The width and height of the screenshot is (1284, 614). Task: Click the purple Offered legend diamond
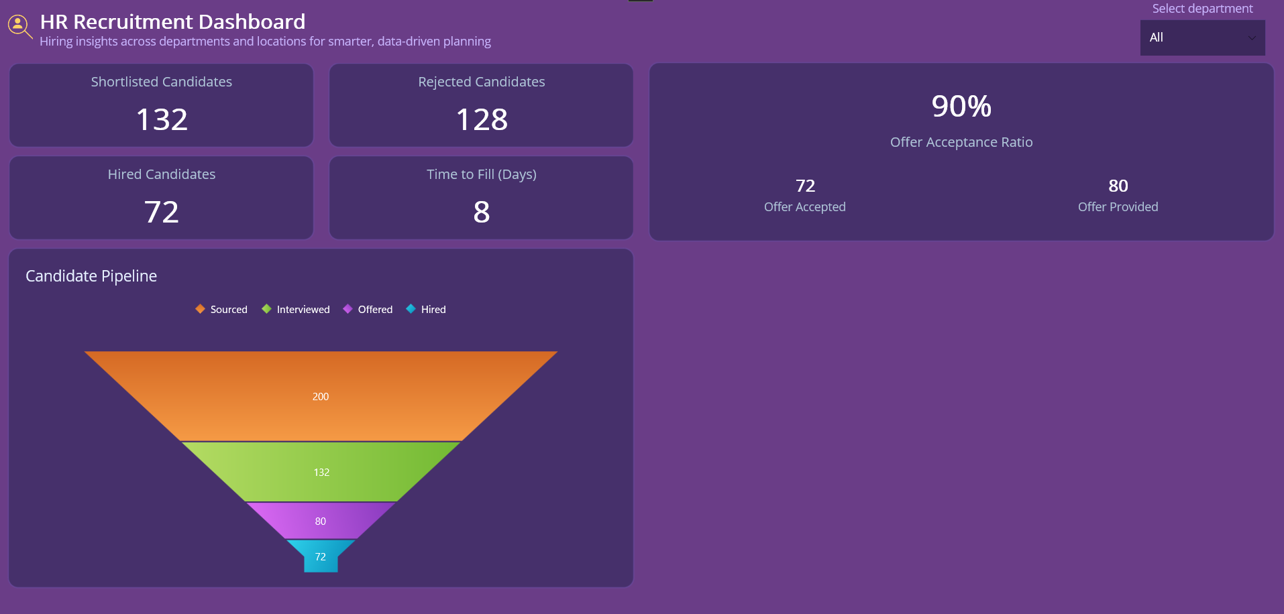point(347,309)
